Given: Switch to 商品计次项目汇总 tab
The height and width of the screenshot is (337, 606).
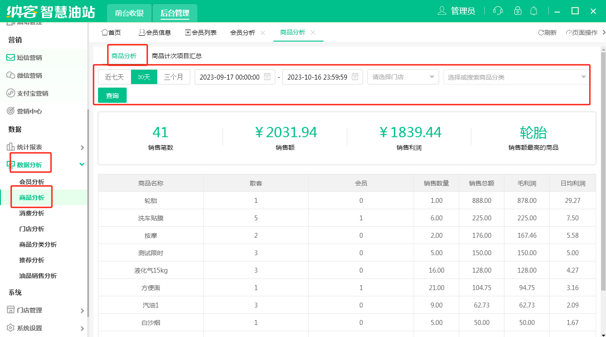Looking at the screenshot, I should [x=177, y=56].
